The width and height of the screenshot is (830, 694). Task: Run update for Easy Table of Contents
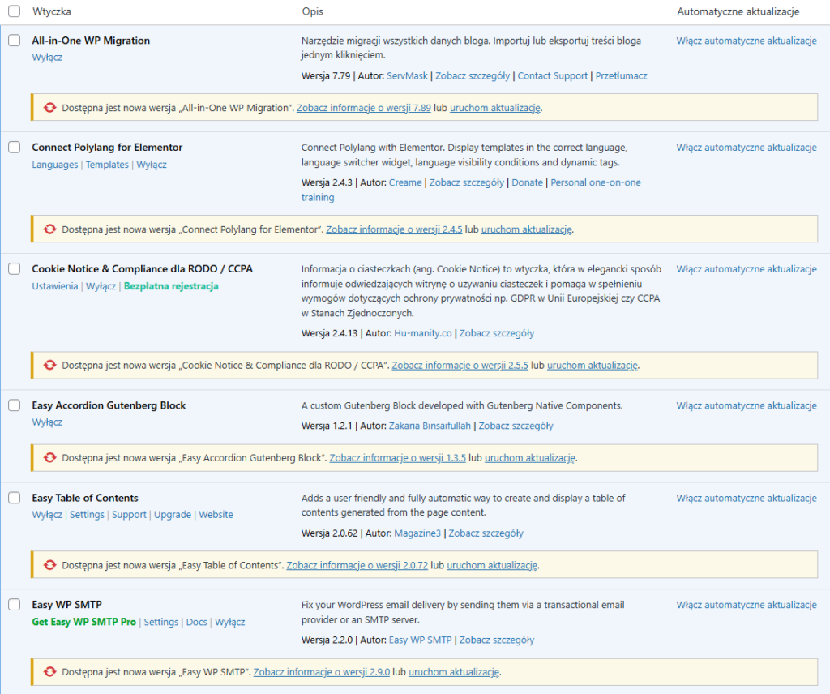(x=492, y=565)
